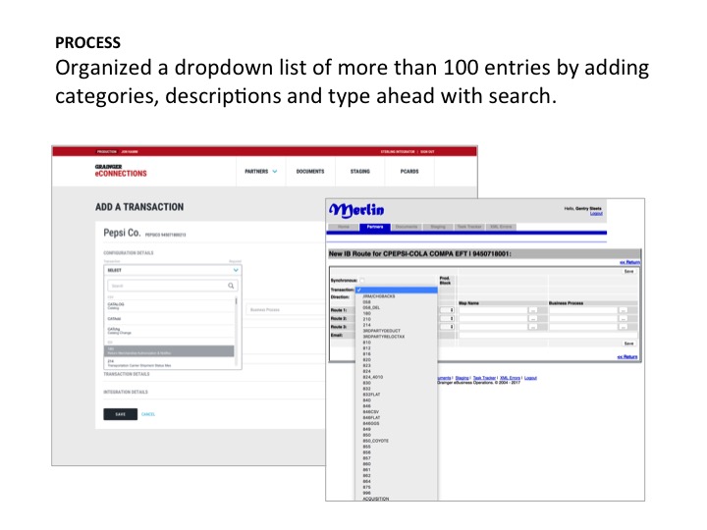Select the 214 Transportation Carrier entry in eConnections
The image size is (707, 530).
coord(170,363)
